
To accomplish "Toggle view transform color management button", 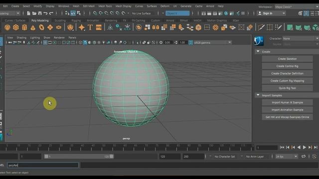I will coord(190,42).
